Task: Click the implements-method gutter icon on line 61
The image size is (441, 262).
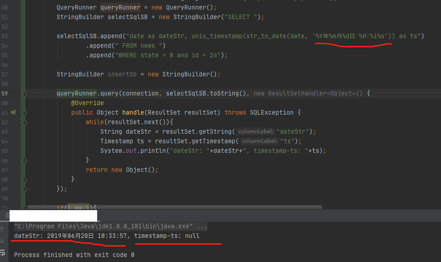Action: point(13,112)
